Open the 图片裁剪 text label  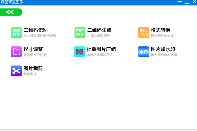(x=33, y=68)
